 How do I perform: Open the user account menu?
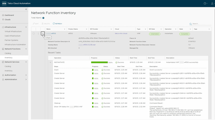coord(212,3)
